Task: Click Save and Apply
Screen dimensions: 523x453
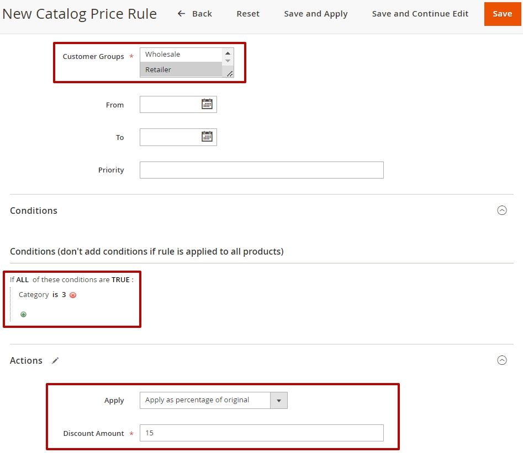Action: [x=315, y=14]
